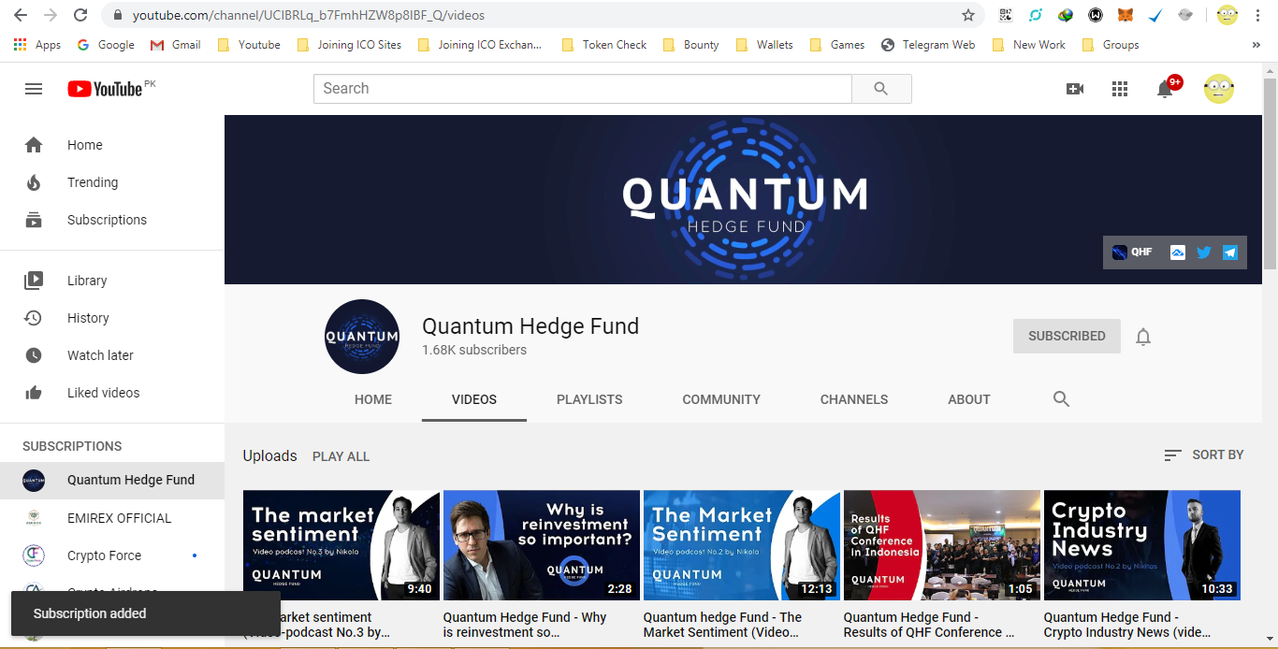The width and height of the screenshot is (1278, 649).
Task: Click the QR code extension icon
Action: tap(1006, 15)
